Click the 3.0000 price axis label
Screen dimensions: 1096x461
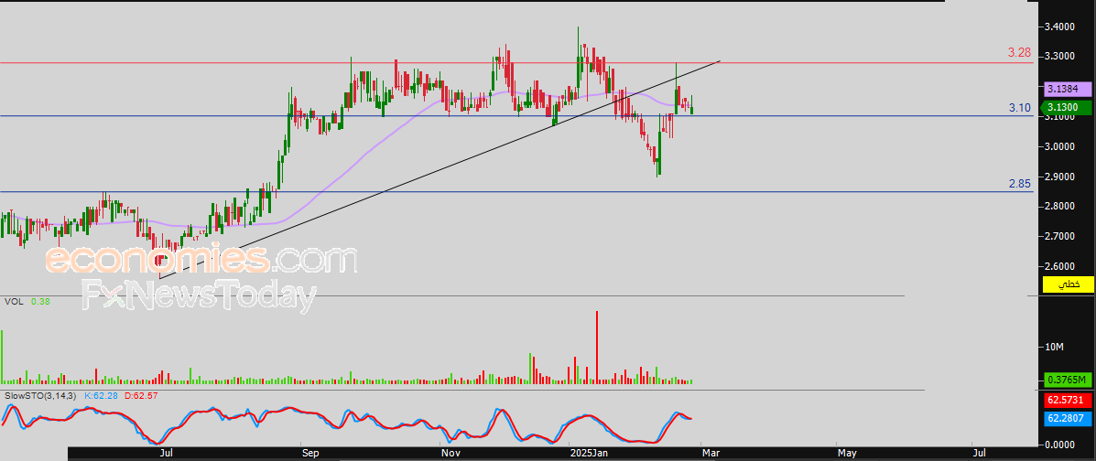(1059, 146)
